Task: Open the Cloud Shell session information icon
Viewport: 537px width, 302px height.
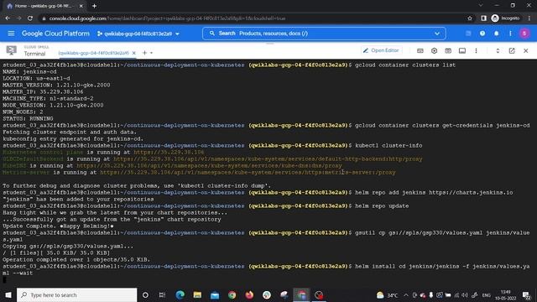Action: (462, 50)
